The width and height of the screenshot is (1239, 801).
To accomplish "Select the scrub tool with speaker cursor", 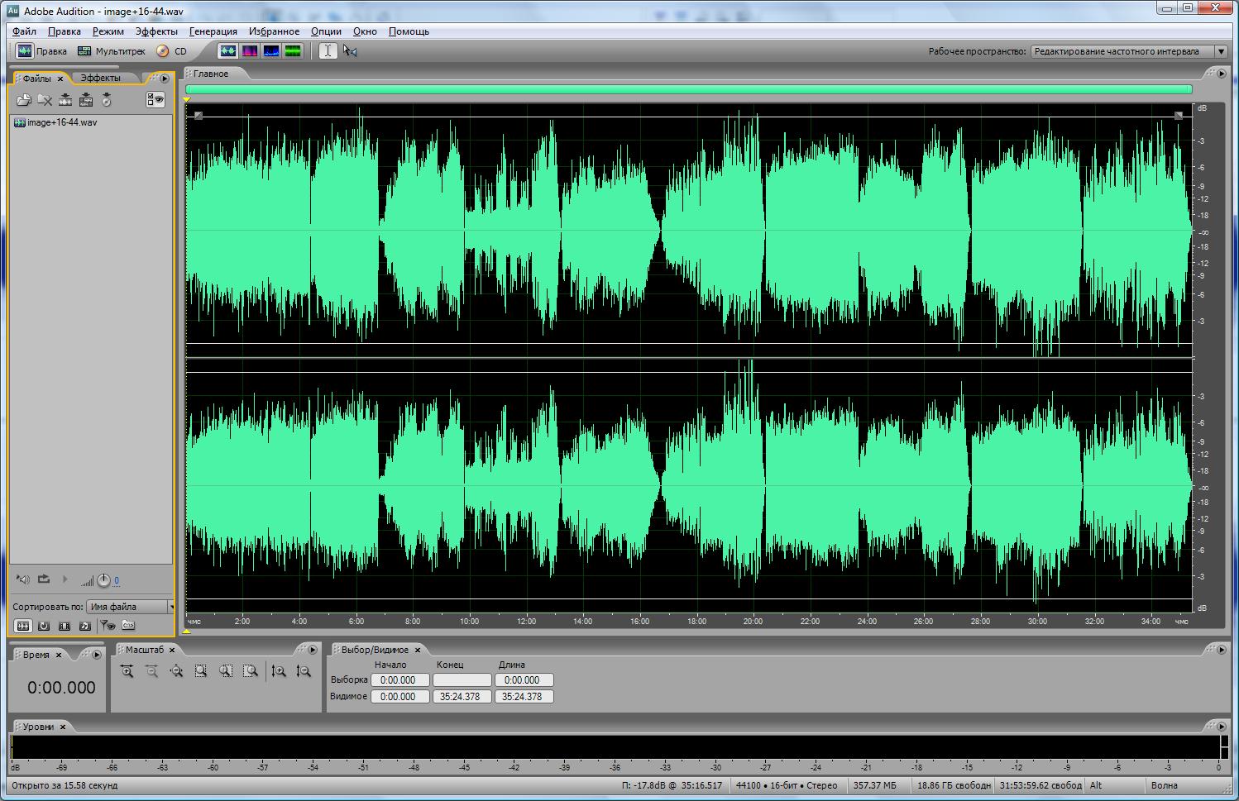I will 351,51.
